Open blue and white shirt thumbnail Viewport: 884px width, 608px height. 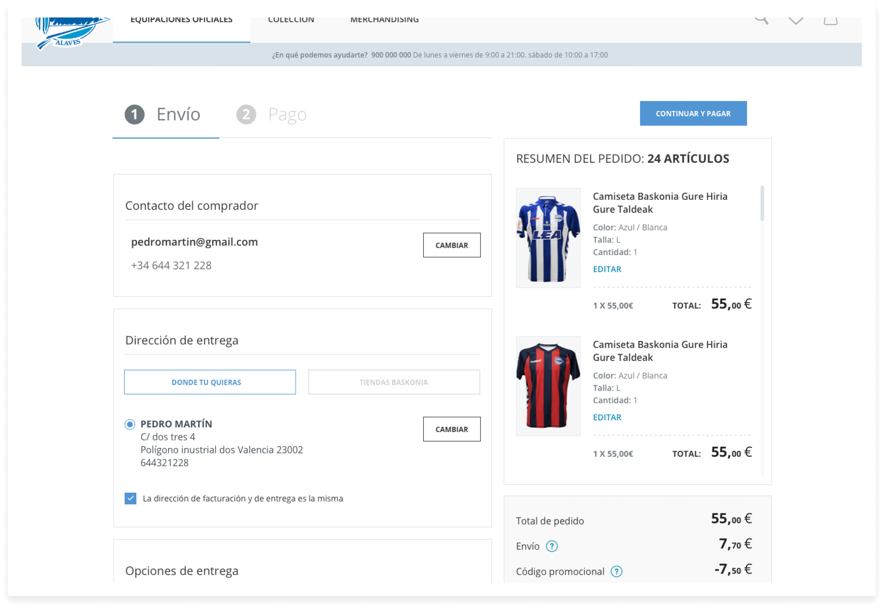pyautogui.click(x=548, y=238)
